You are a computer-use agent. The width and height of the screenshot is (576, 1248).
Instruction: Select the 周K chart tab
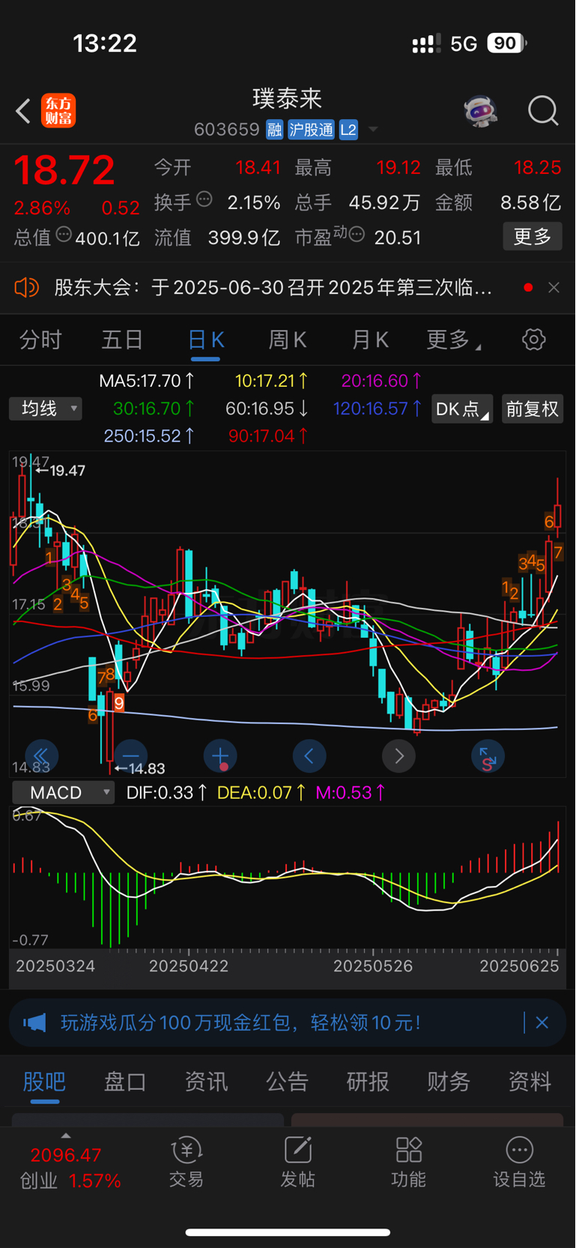[288, 340]
